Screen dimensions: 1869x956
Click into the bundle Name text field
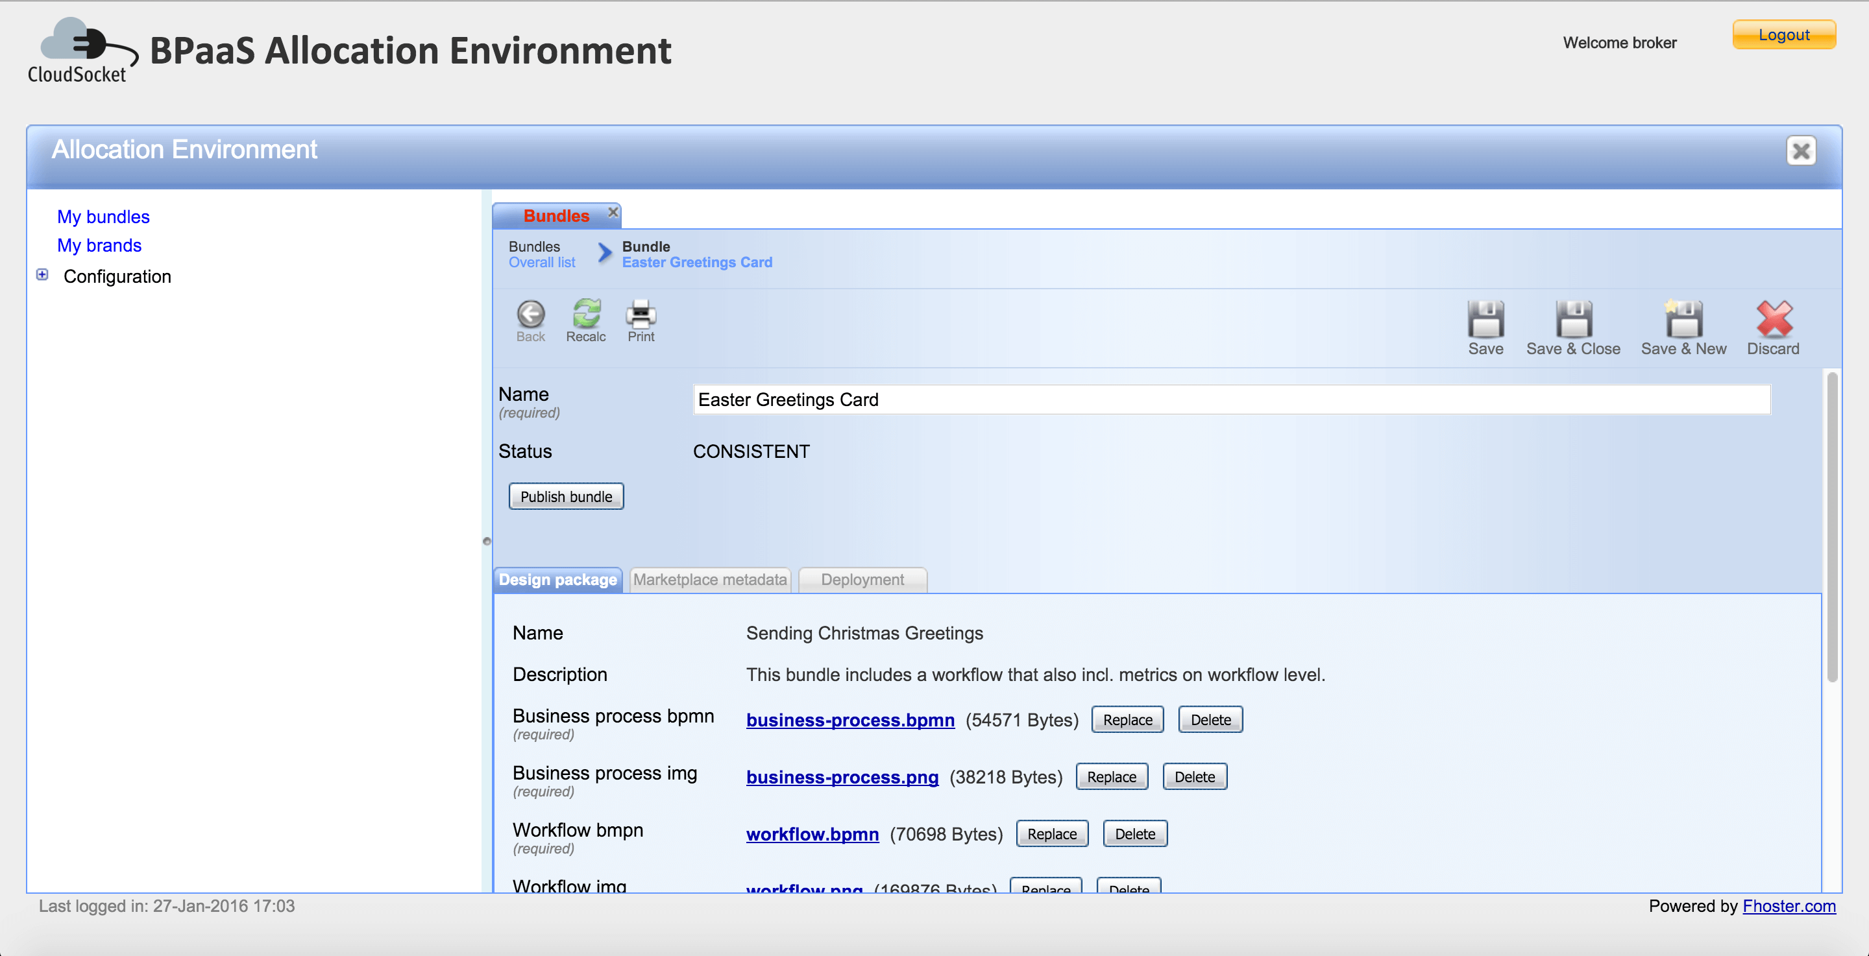click(1230, 400)
